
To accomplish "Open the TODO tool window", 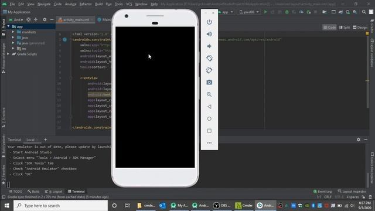I will point(16,192).
